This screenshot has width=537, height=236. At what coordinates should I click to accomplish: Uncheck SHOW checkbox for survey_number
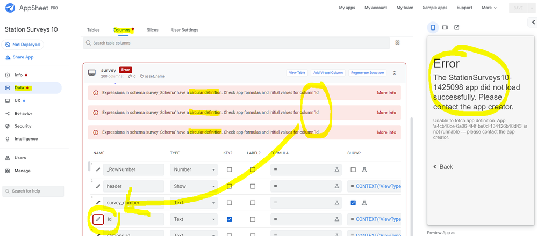pyautogui.click(x=354, y=203)
